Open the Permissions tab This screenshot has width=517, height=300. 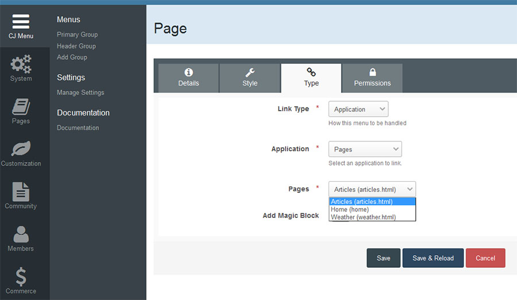[372, 78]
